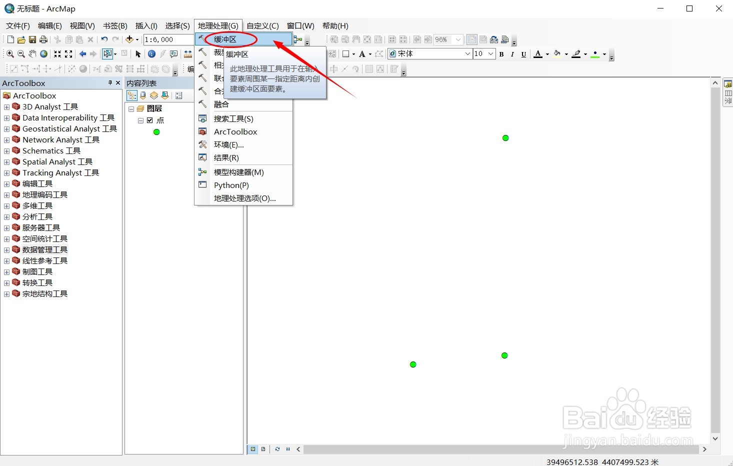733x466 pixels.
Task: List layers by visibility
Action: click(x=154, y=95)
